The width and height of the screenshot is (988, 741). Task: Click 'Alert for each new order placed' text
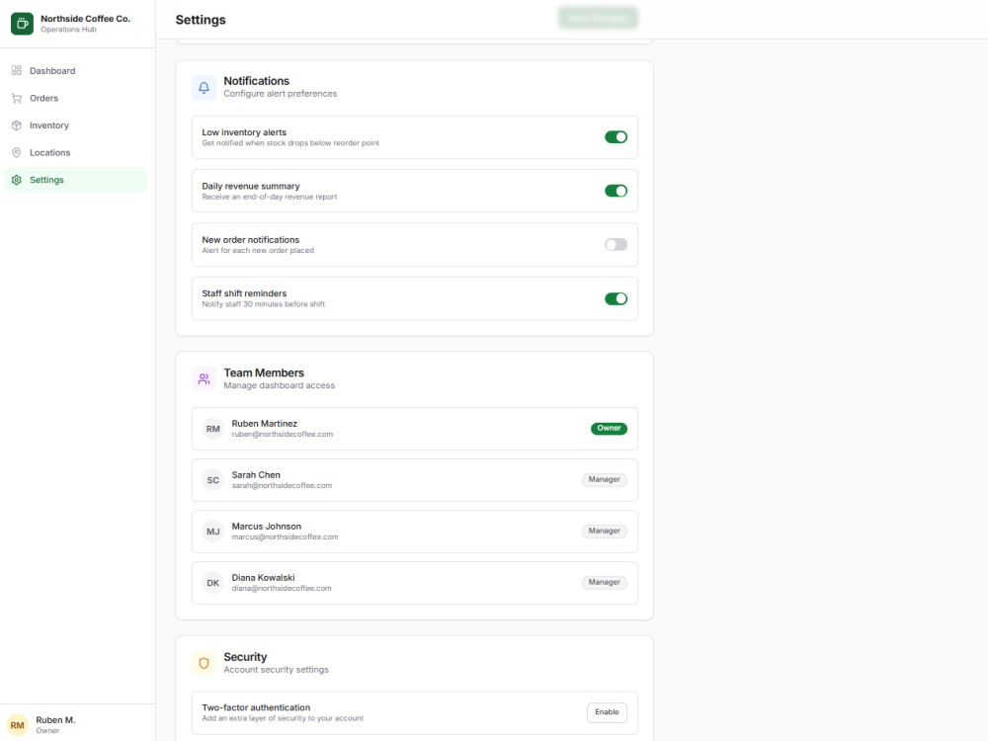(x=258, y=251)
